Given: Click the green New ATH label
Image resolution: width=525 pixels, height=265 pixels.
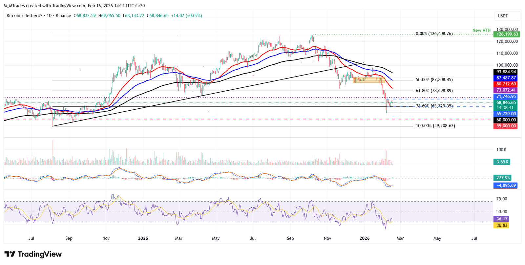Looking at the screenshot, I should pos(481,30).
